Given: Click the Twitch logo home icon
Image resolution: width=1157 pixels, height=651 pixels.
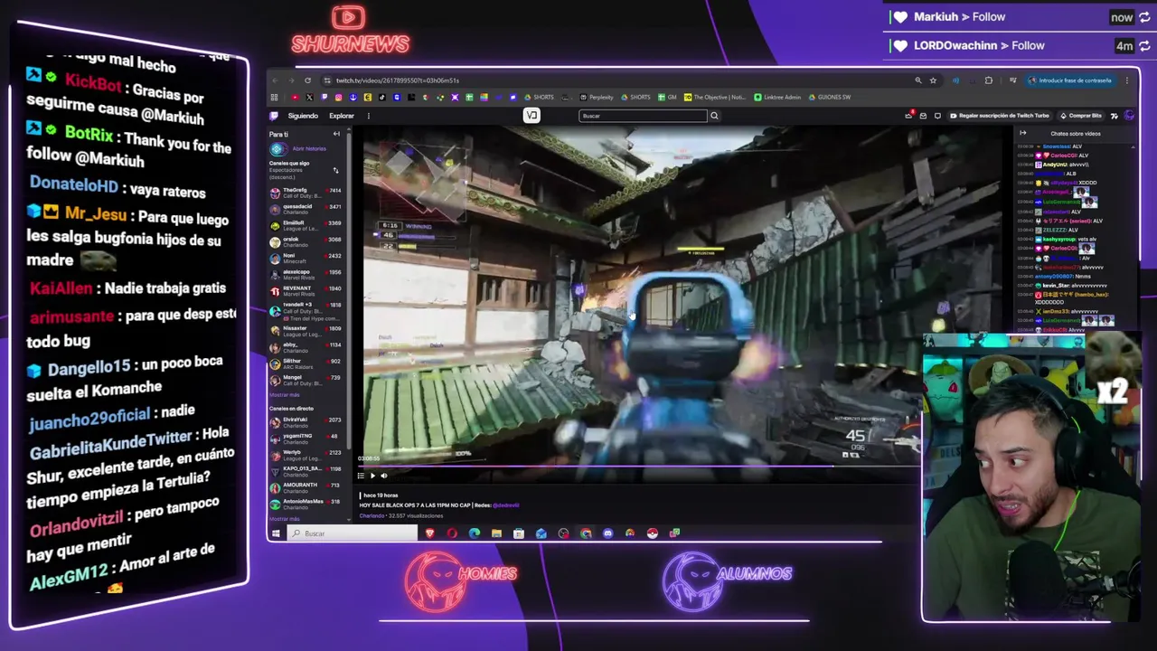Looking at the screenshot, I should pyautogui.click(x=273, y=116).
